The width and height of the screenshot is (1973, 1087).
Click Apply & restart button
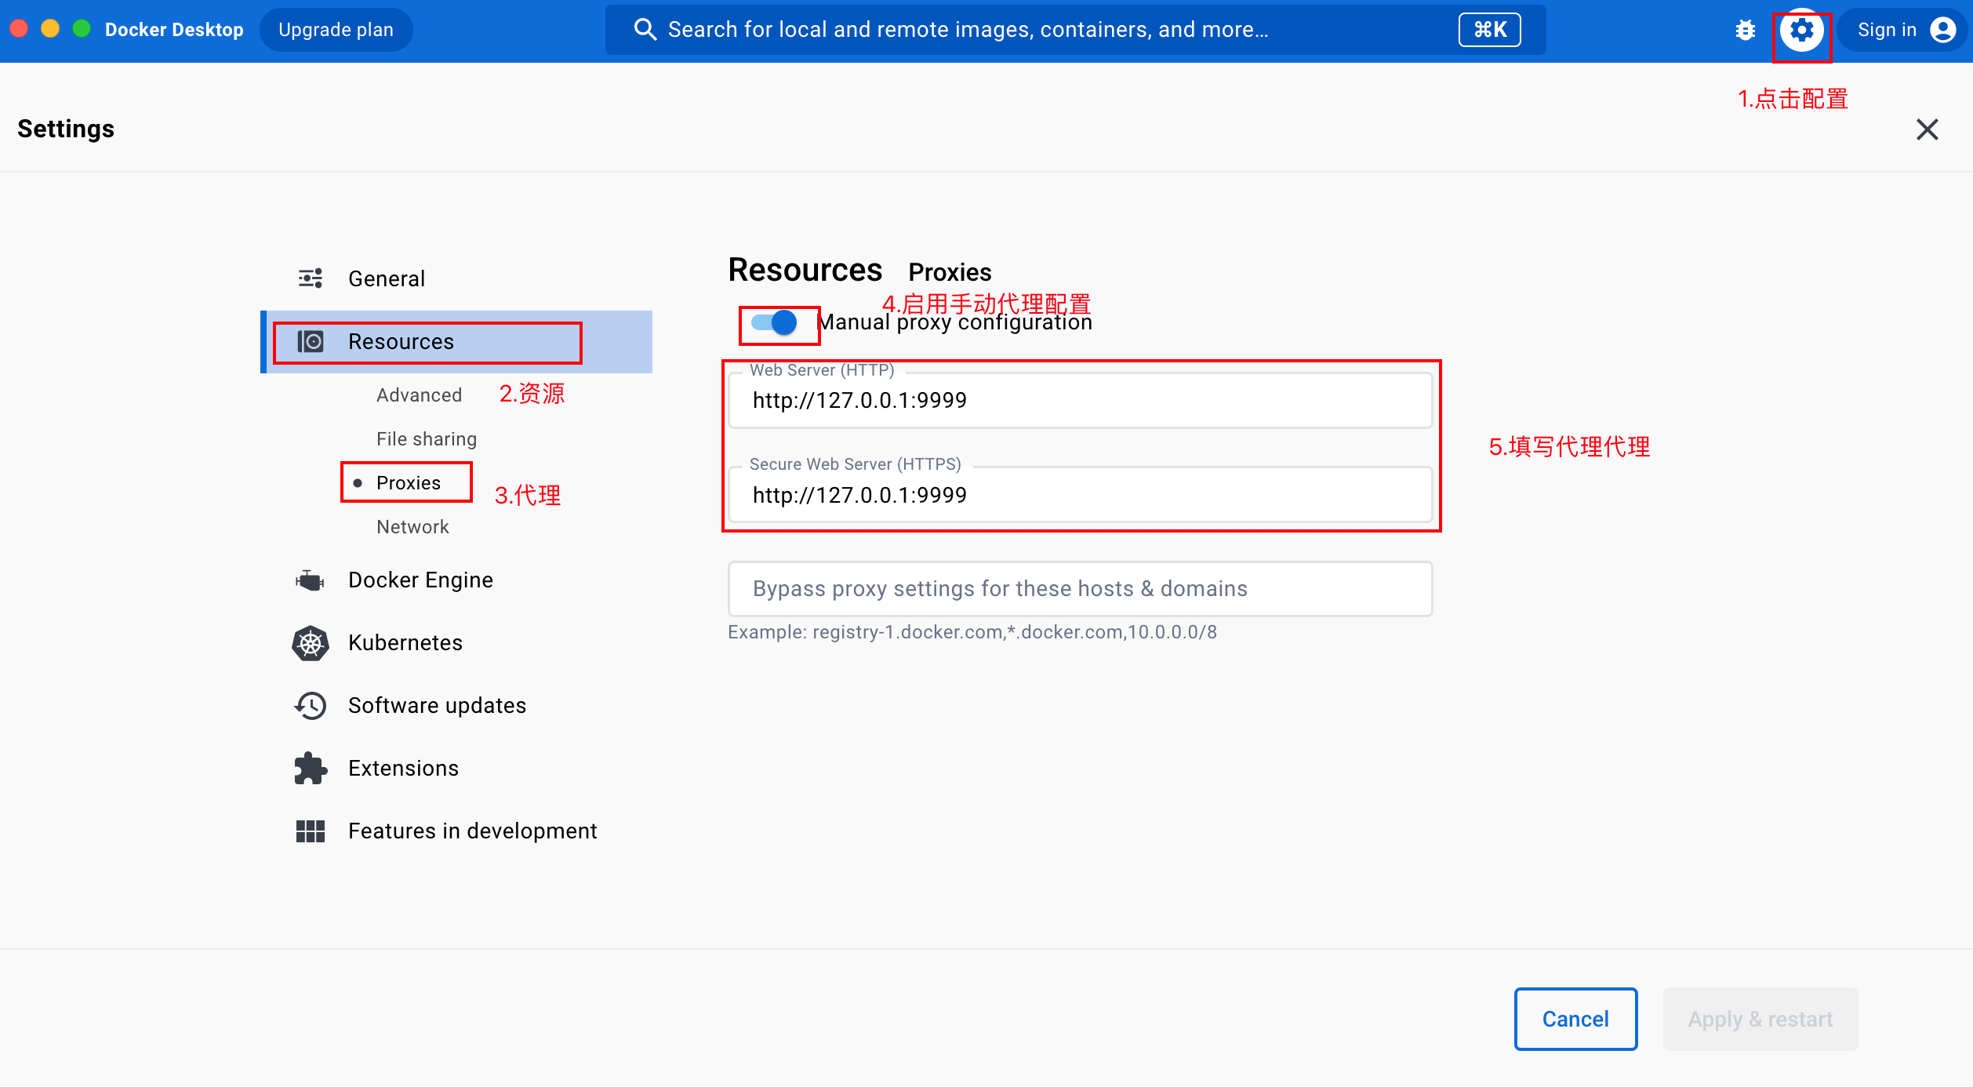coord(1760,1019)
